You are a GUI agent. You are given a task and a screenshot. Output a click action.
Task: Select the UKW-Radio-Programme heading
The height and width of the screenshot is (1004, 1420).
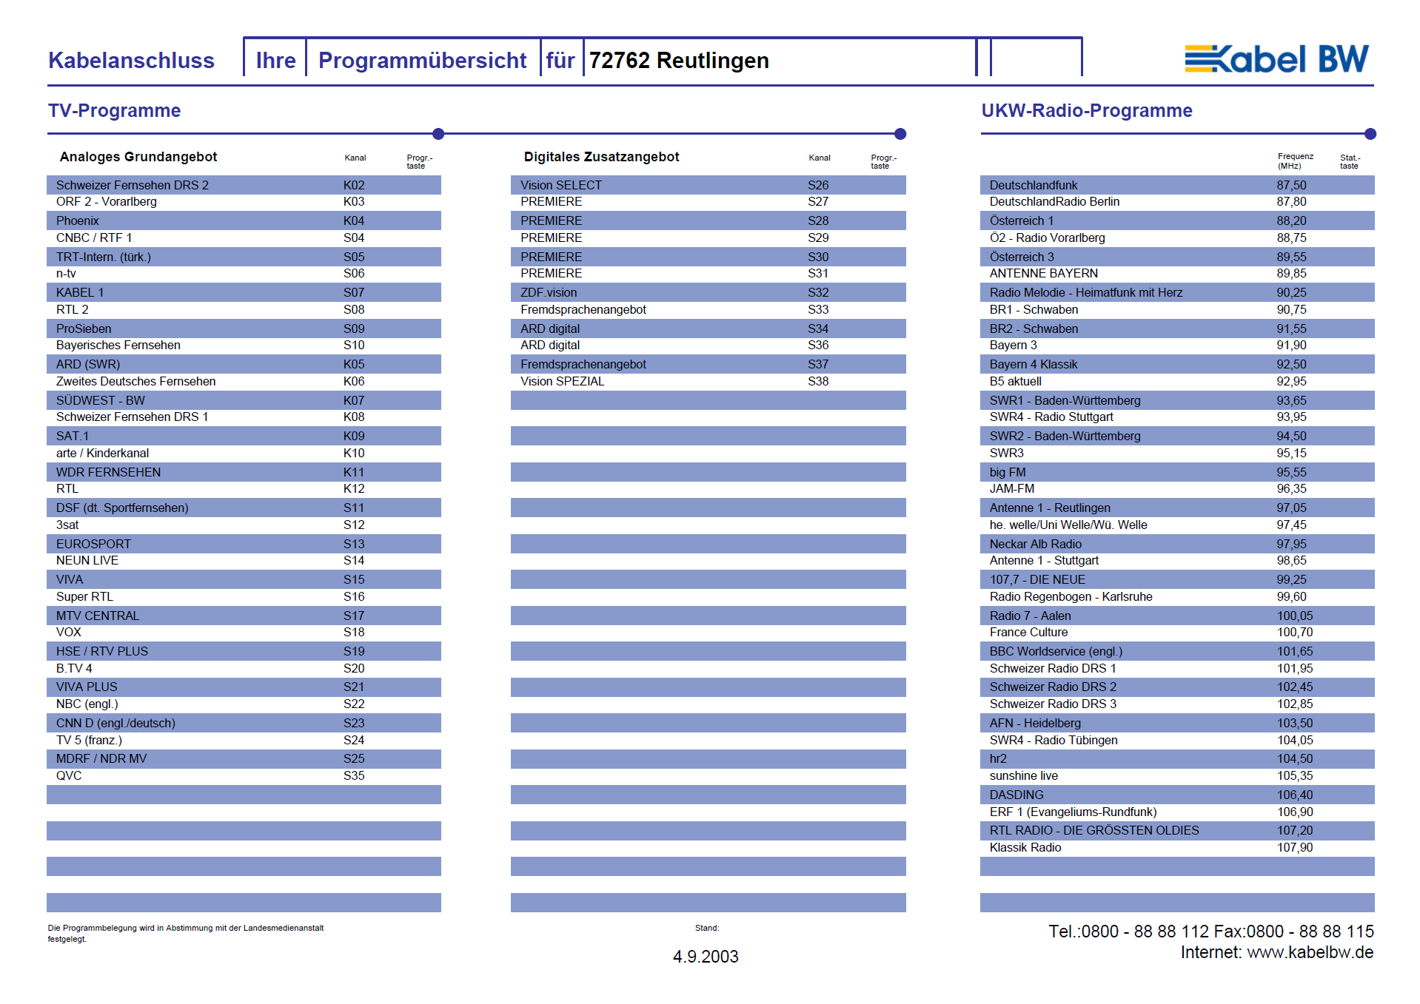[1087, 110]
